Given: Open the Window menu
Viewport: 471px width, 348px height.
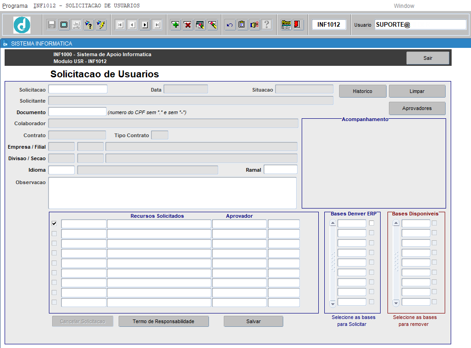Looking at the screenshot, I should pos(404,6).
